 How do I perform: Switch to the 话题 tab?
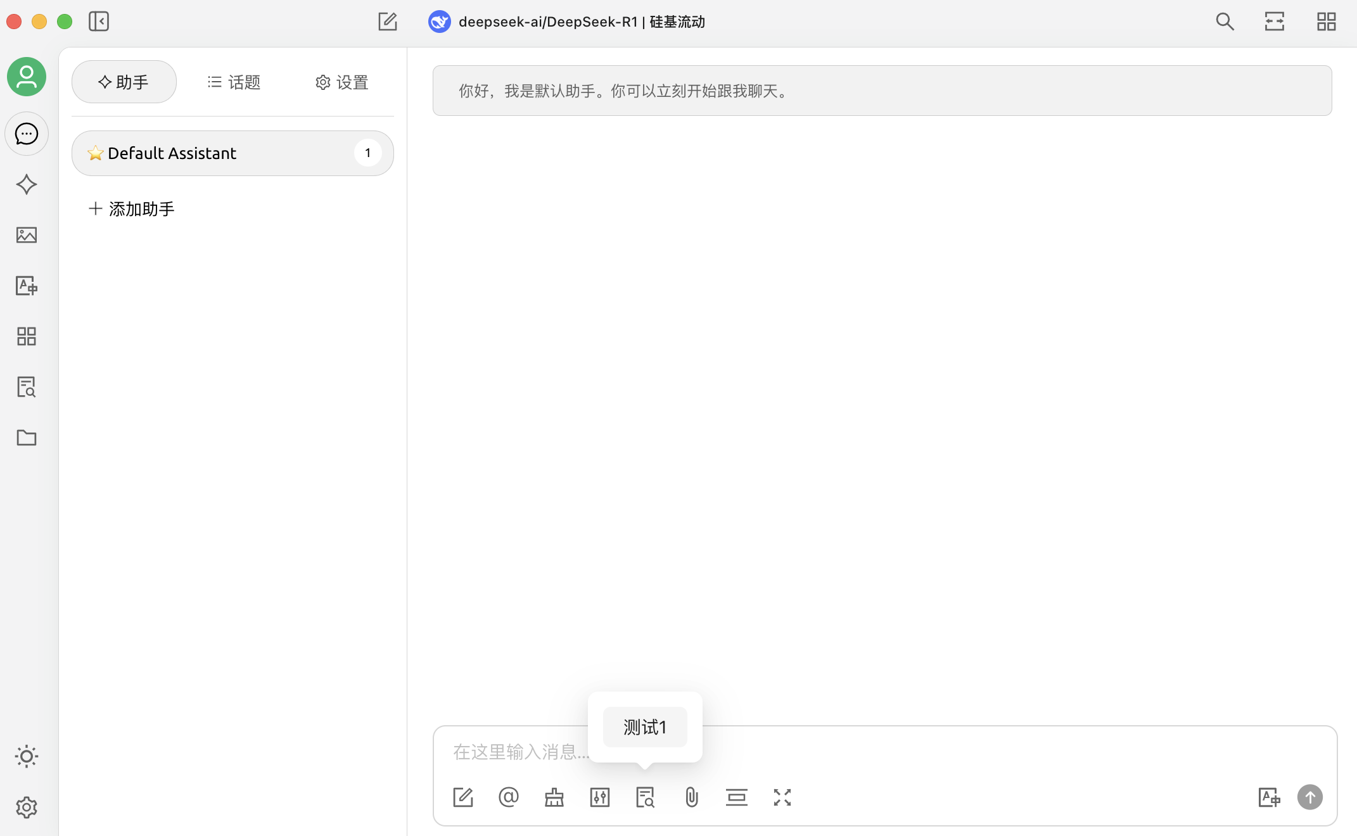pos(234,82)
